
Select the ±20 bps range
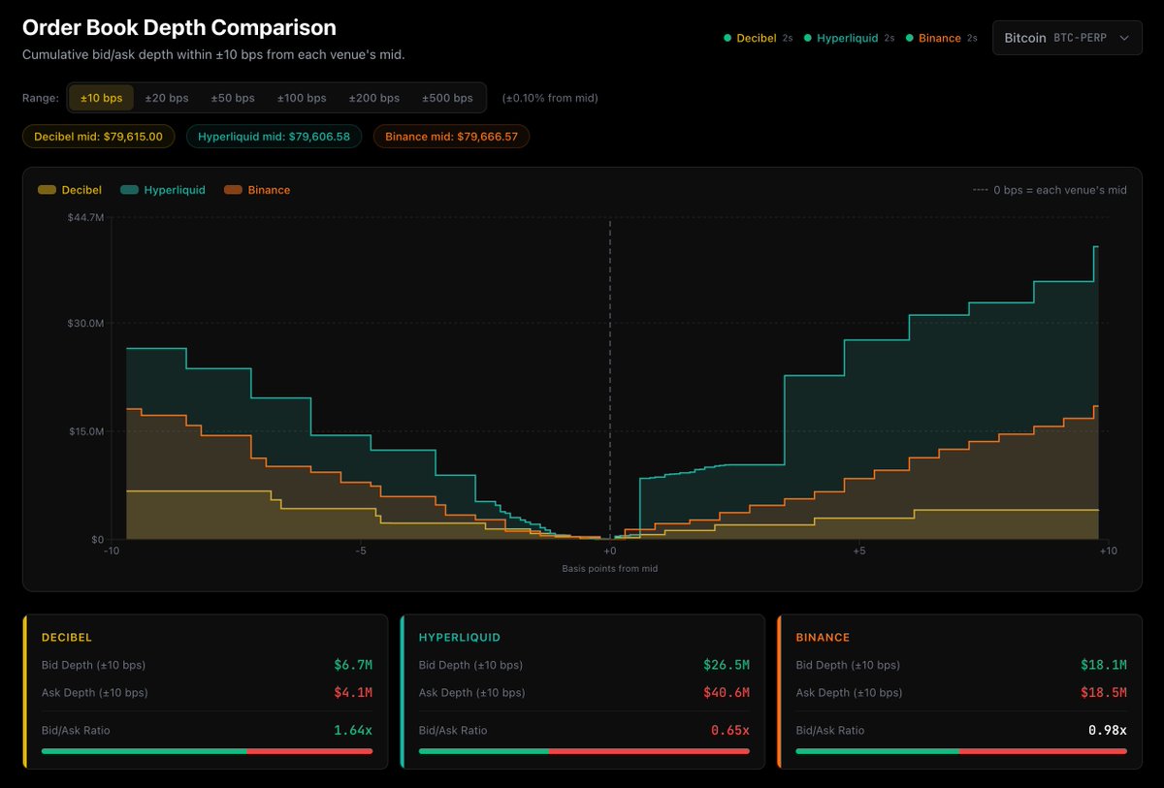click(167, 98)
